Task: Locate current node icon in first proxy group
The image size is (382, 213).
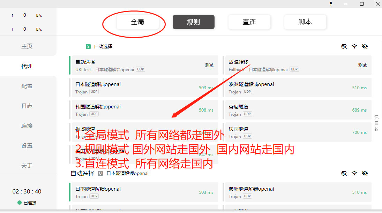Action: (x=344, y=46)
